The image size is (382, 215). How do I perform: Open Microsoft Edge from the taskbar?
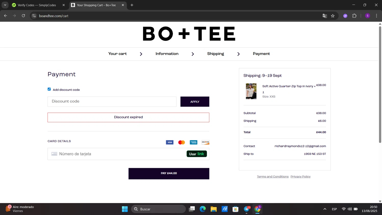pyautogui.click(x=203, y=209)
